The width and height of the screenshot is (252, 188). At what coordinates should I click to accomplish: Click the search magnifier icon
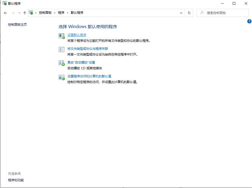coord(202,13)
